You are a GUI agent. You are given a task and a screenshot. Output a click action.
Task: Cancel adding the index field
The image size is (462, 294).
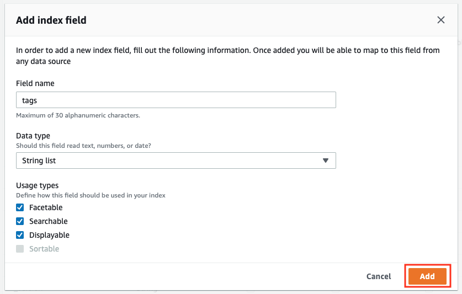[x=379, y=276]
